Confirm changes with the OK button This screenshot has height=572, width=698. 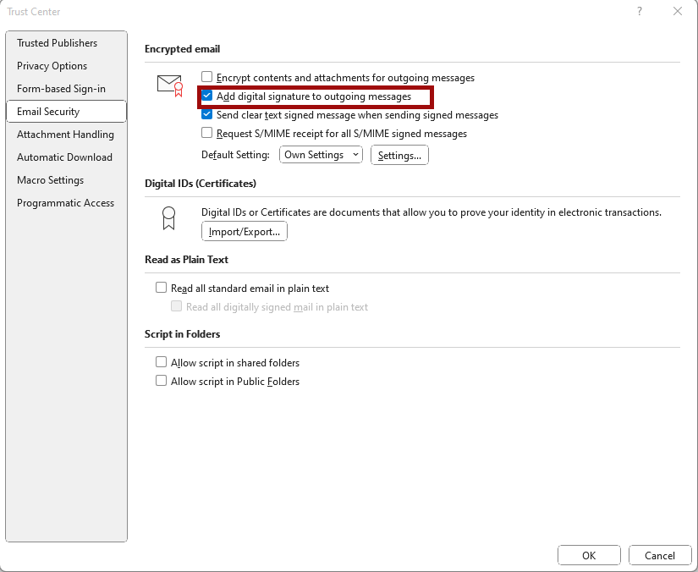(589, 555)
